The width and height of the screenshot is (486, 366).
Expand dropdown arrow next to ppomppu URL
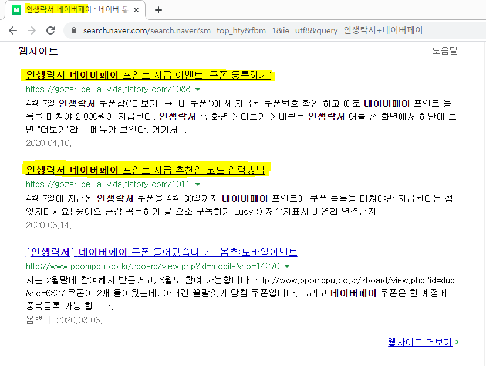point(287,267)
